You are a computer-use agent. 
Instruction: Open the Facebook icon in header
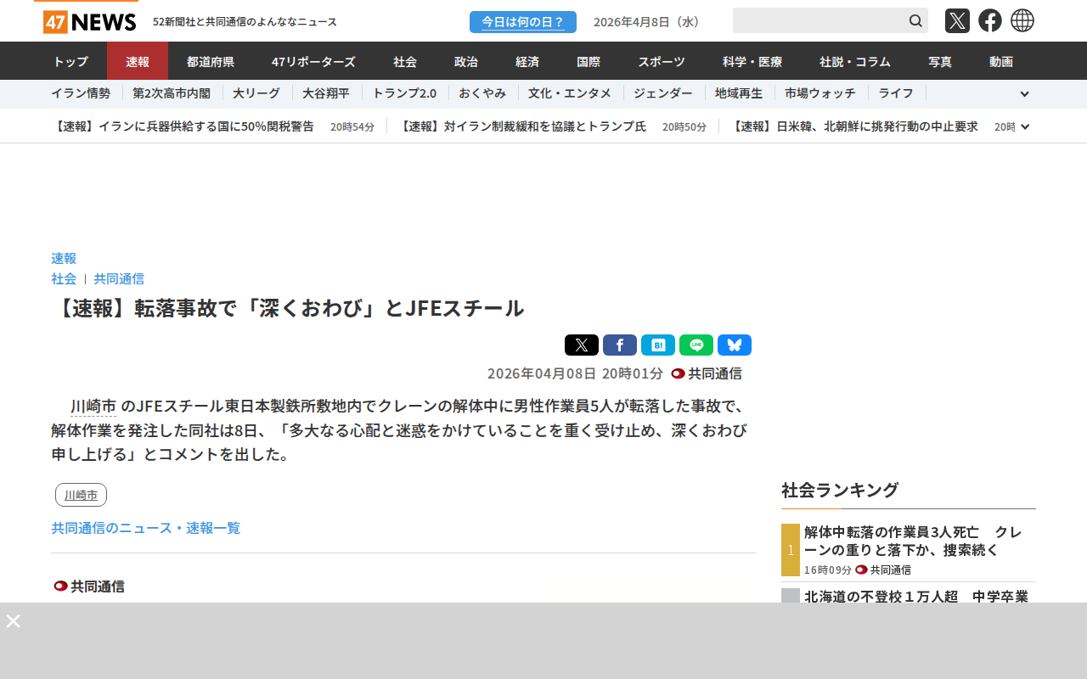pos(990,20)
